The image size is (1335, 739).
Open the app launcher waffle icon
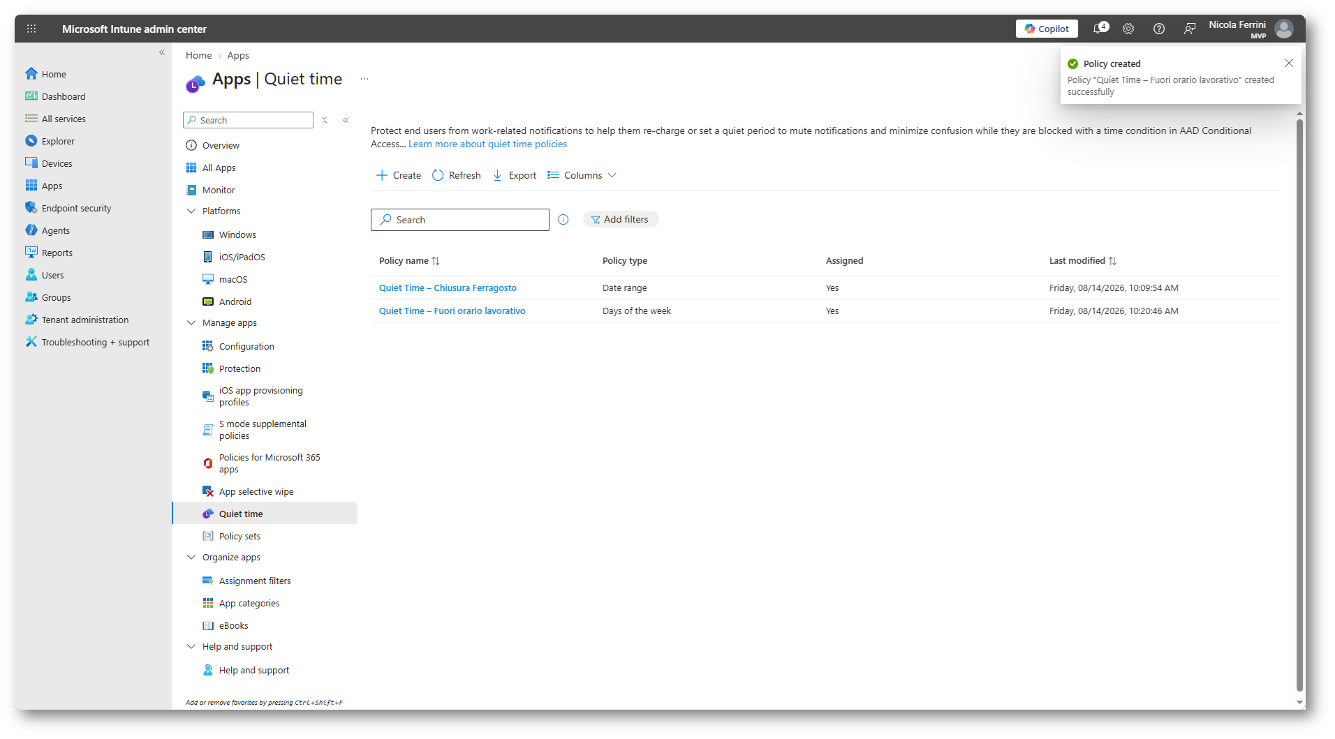(x=31, y=29)
